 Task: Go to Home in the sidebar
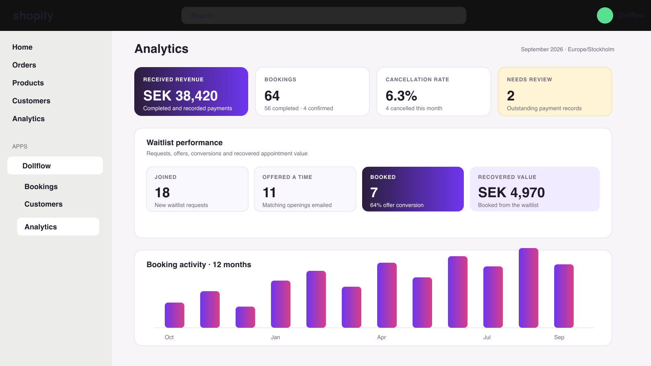pyautogui.click(x=22, y=47)
